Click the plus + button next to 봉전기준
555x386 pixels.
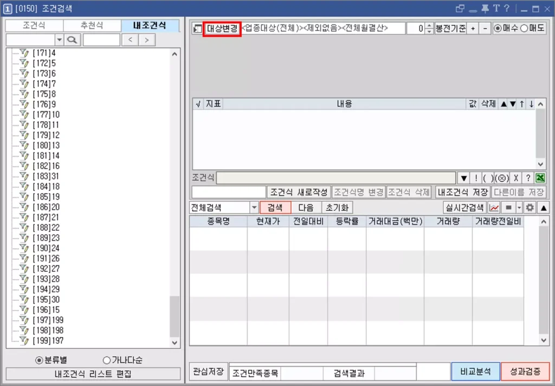click(x=473, y=29)
